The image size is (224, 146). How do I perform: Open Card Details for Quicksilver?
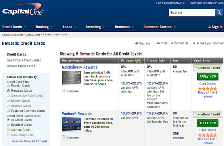click(208, 84)
